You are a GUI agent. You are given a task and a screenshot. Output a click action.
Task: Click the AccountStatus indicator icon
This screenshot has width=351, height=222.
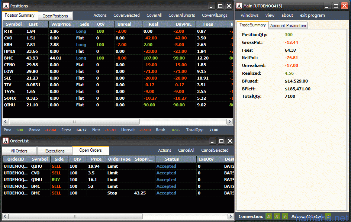pyautogui.click(x=328, y=216)
